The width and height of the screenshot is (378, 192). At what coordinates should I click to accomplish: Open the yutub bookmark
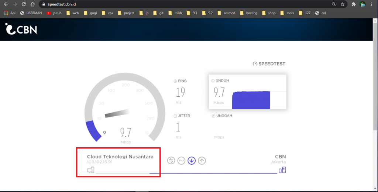click(x=54, y=13)
